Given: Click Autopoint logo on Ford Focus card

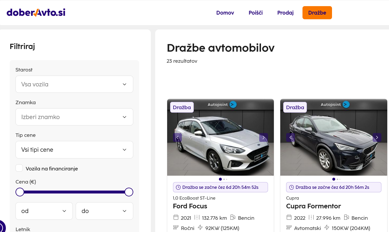Looking at the screenshot, I should pyautogui.click(x=222, y=104).
